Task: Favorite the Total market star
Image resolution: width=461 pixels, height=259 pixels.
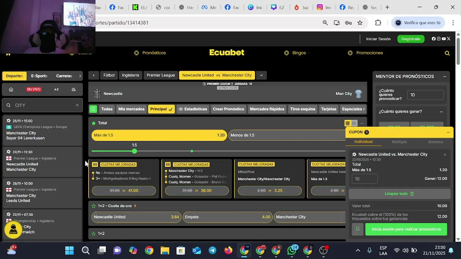Action: [x=94, y=123]
